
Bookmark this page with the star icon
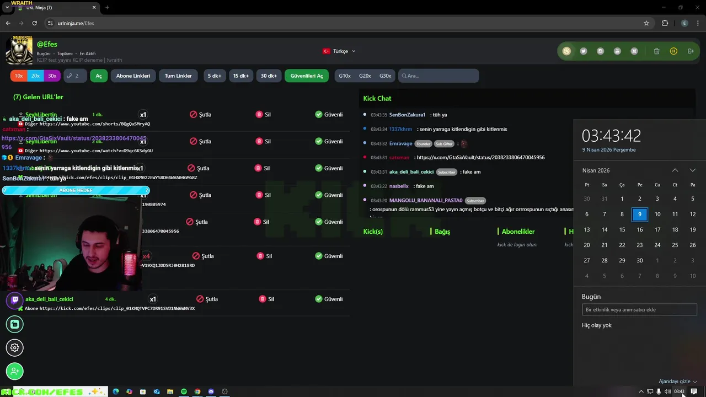coord(646,23)
